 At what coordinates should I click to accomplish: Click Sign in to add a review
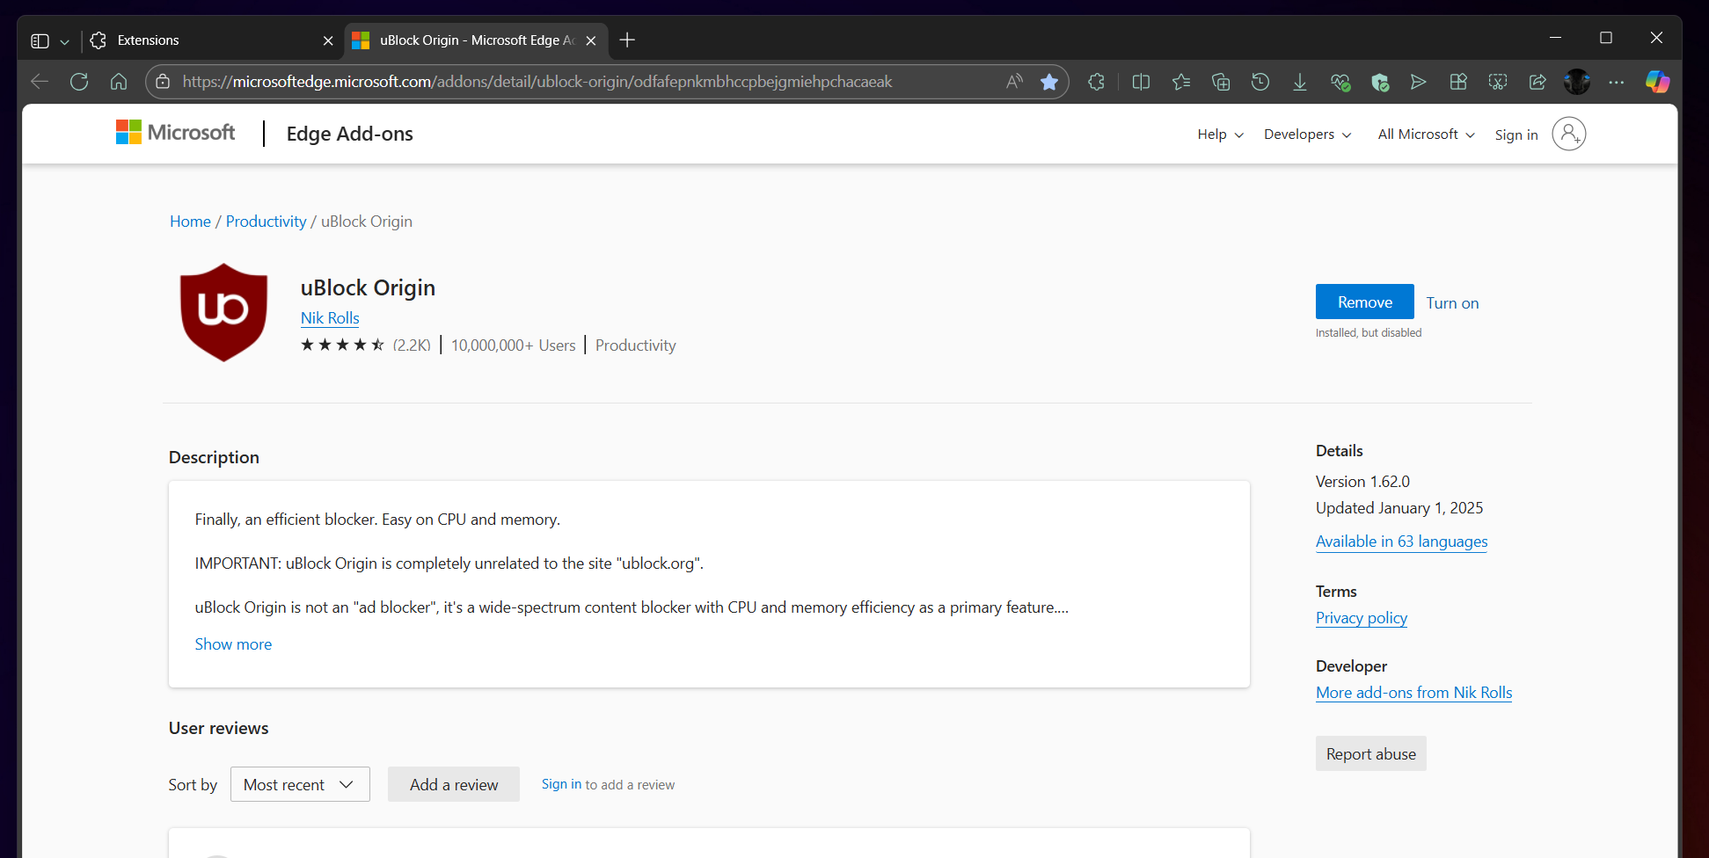tap(561, 784)
